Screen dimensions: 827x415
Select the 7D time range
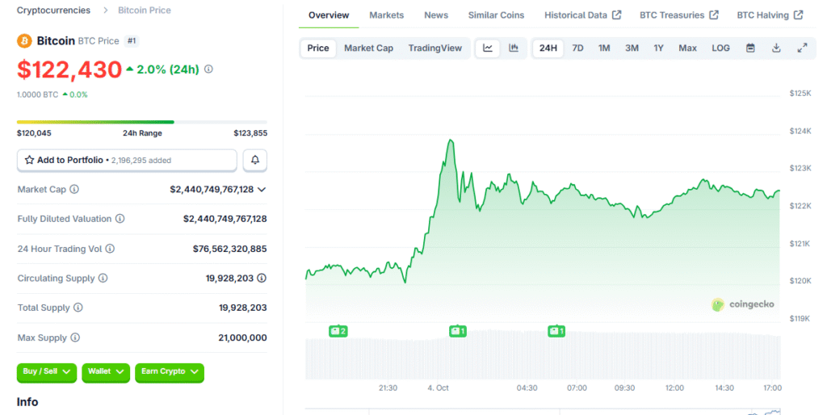(577, 48)
